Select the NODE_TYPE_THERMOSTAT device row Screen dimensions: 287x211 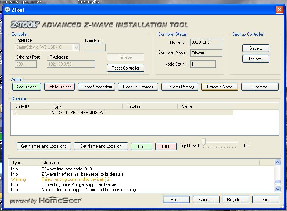[x=122, y=113]
